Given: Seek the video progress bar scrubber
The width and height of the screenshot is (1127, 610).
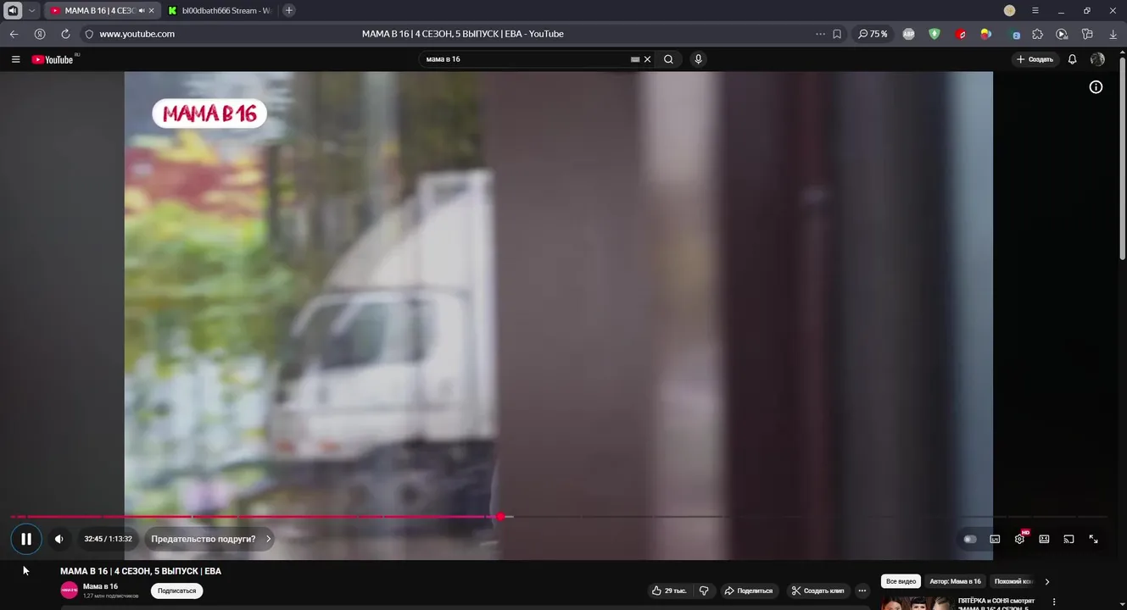Looking at the screenshot, I should coord(500,516).
